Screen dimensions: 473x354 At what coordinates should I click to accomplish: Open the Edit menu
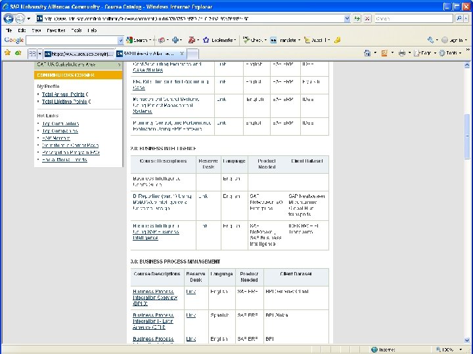[22, 30]
